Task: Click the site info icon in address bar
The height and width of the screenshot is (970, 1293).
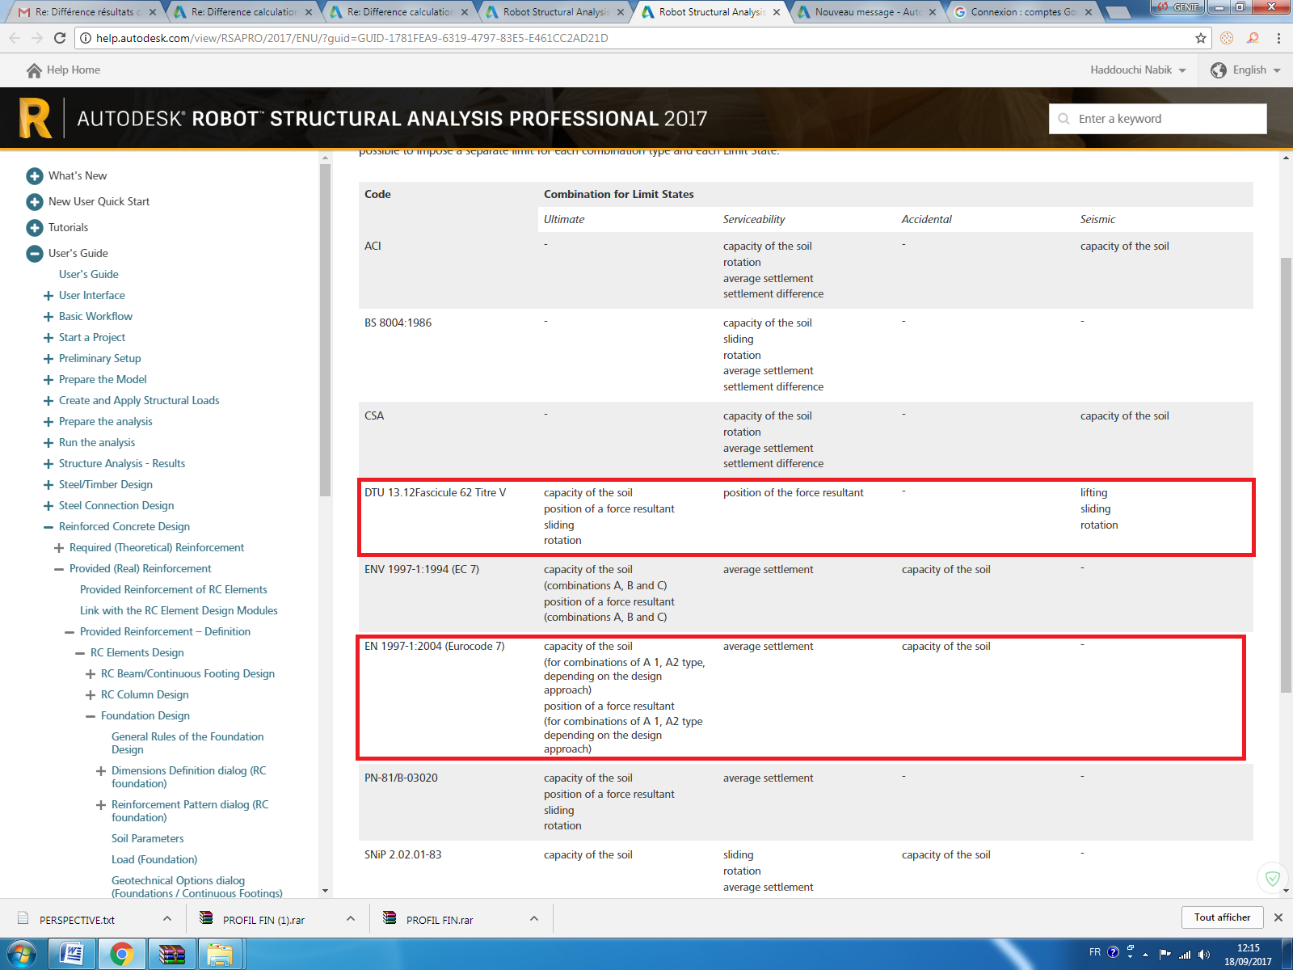Action: [86, 38]
